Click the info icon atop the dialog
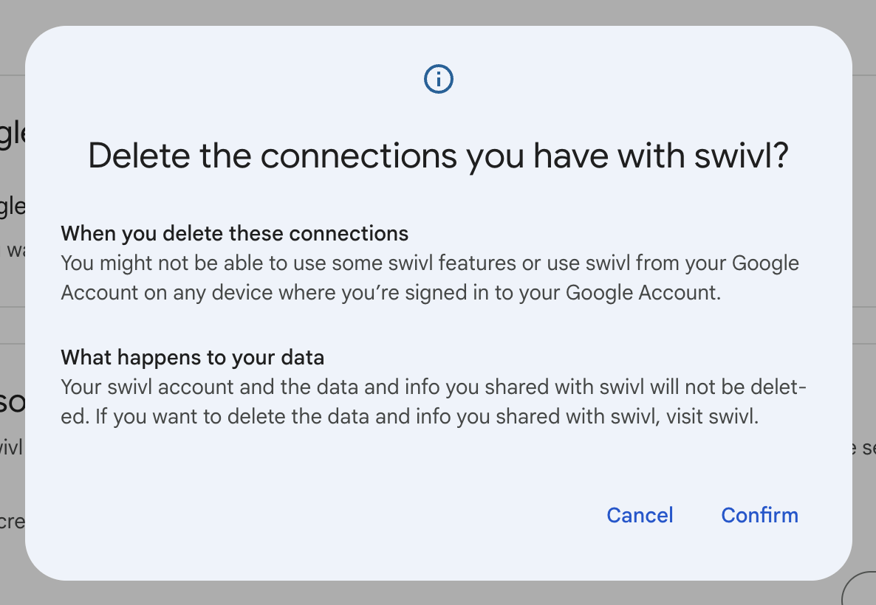Screen dimensions: 876x605 pyautogui.click(x=438, y=79)
